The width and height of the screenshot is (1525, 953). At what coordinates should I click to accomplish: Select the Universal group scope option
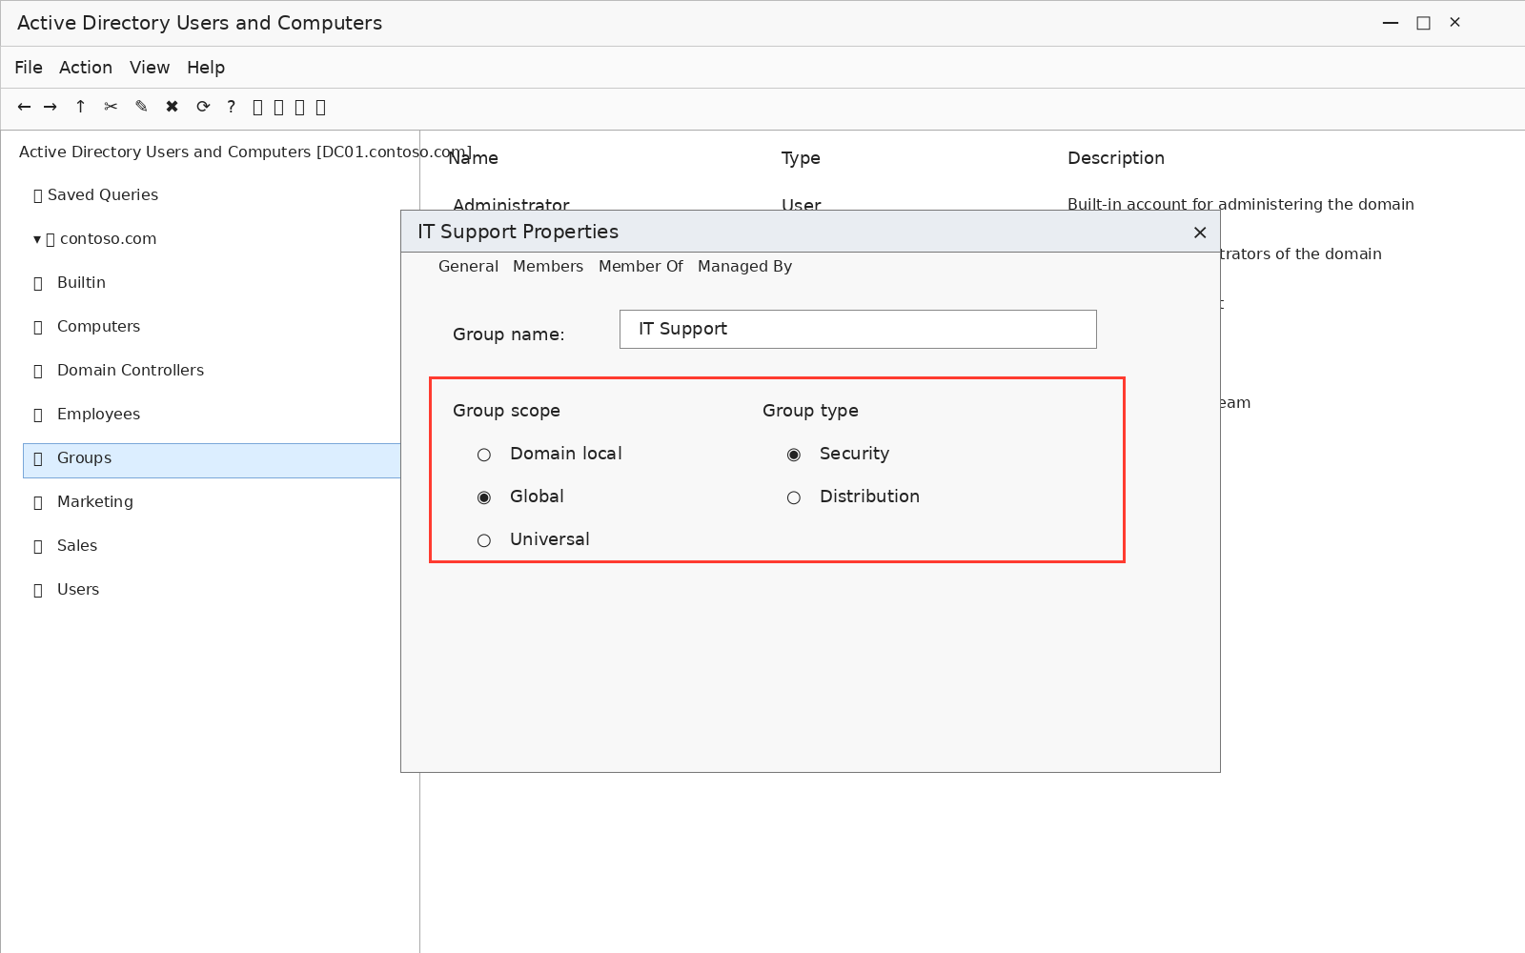484,540
